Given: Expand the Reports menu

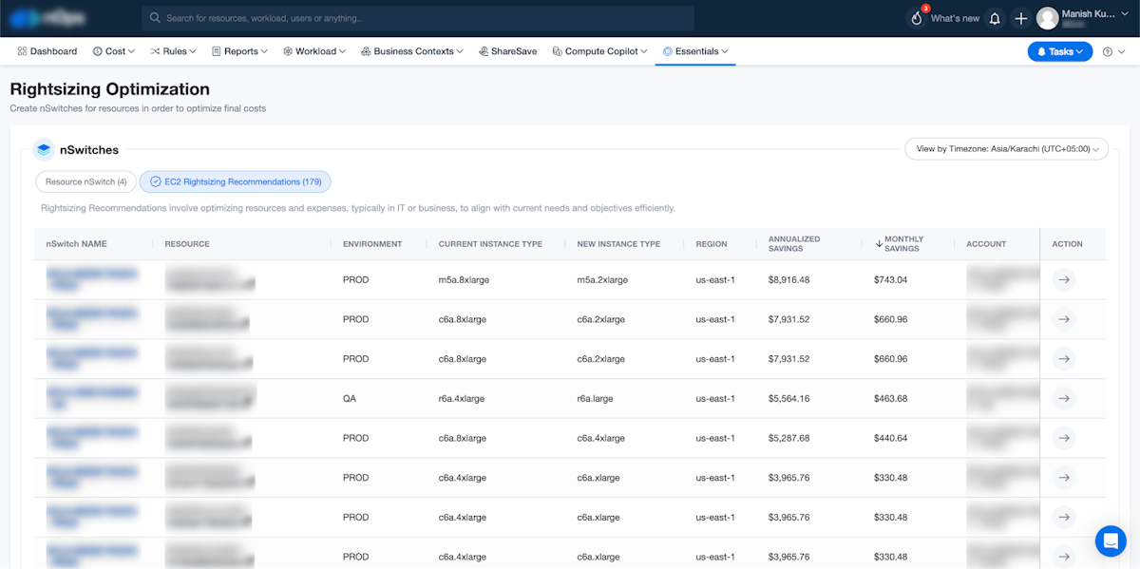Looking at the screenshot, I should click(x=239, y=51).
